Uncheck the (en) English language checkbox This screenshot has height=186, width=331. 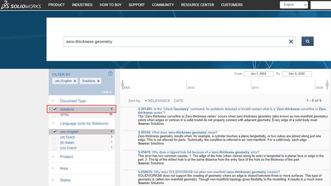(x=55, y=131)
